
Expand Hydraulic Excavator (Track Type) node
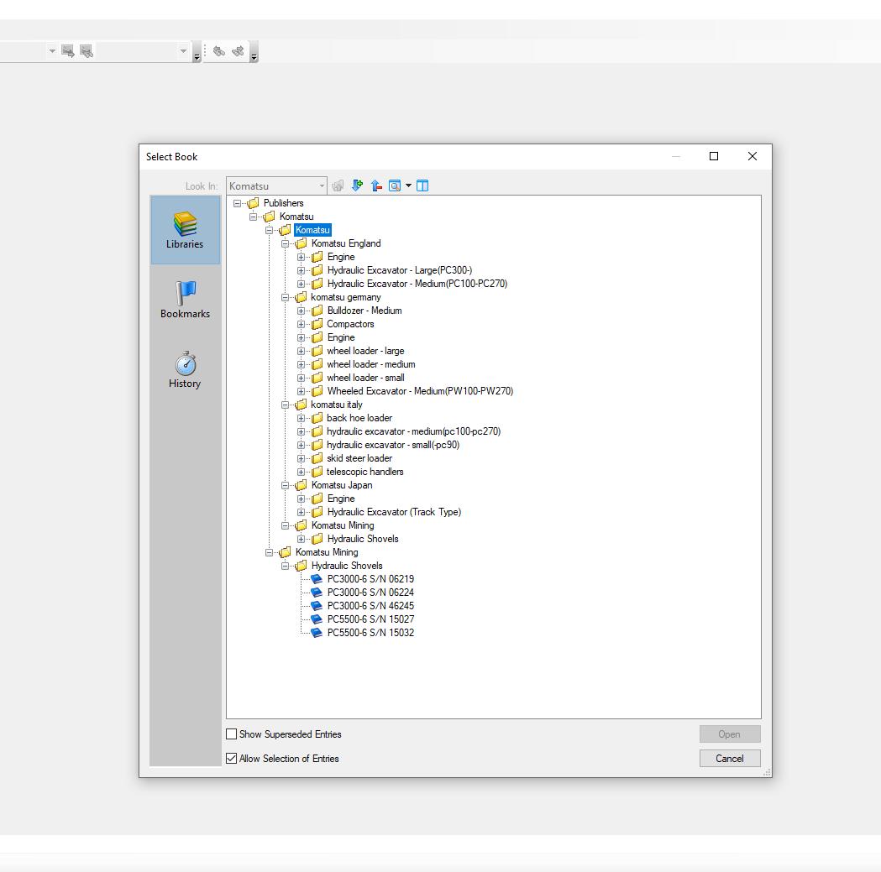[x=302, y=512]
